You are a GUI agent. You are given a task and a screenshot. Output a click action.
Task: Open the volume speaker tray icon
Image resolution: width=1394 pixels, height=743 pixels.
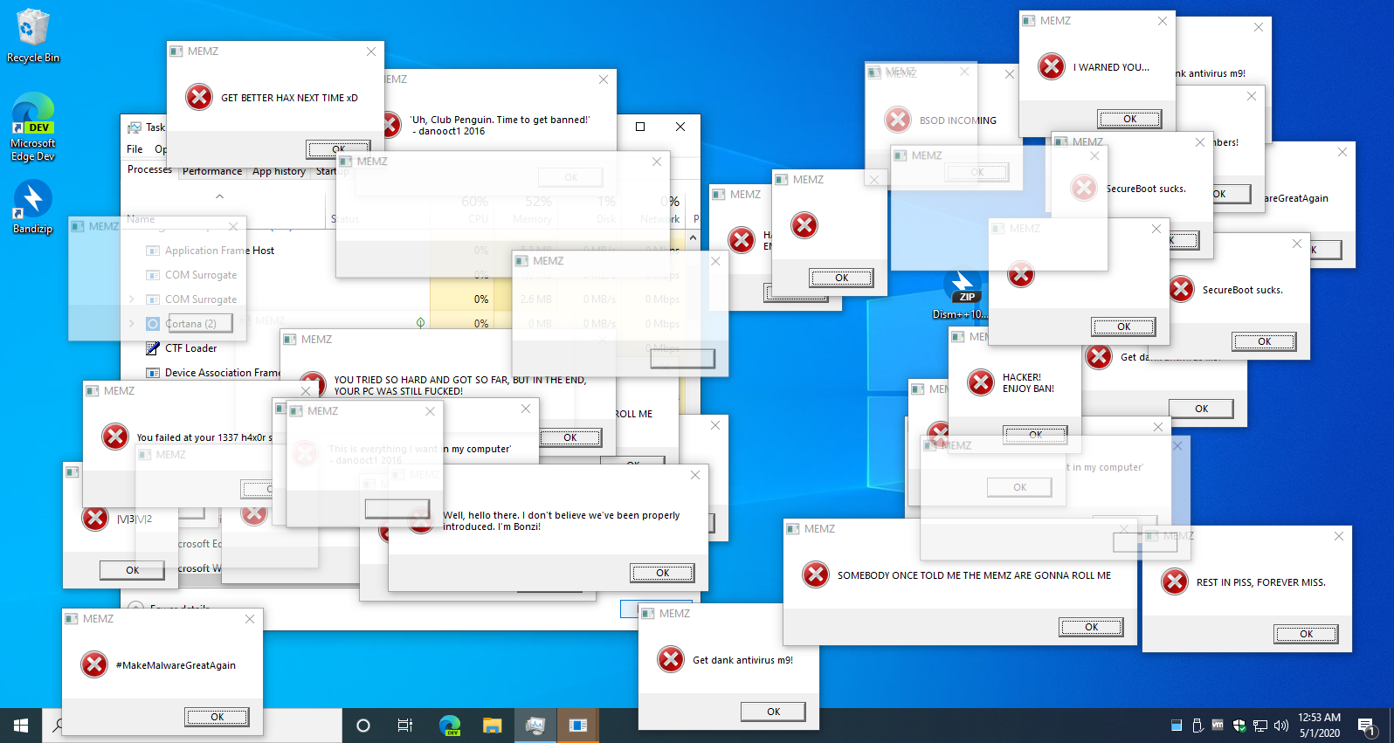1281,726
